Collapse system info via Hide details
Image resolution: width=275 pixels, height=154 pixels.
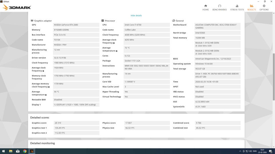[136, 15]
